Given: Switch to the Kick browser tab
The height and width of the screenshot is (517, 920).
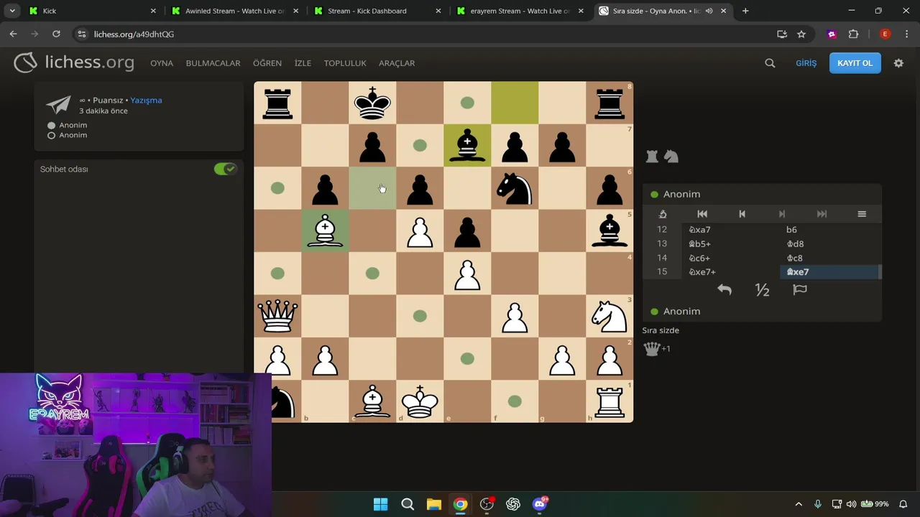Looking at the screenshot, I should click(90, 11).
